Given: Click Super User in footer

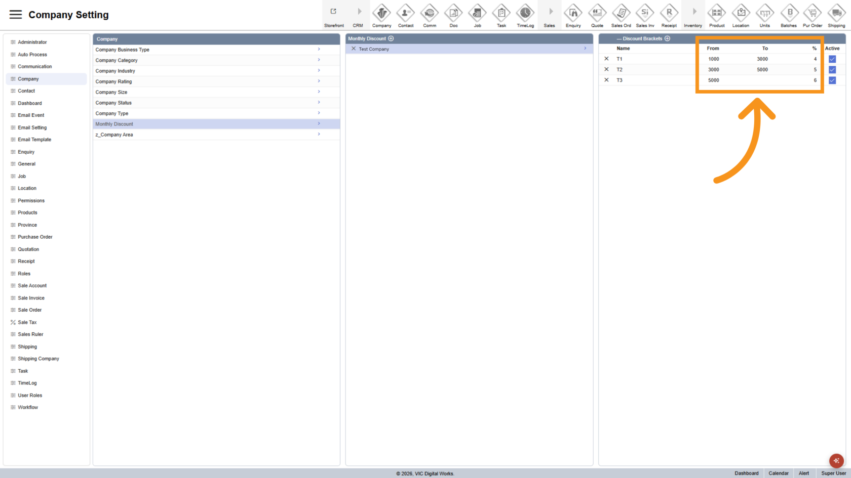Looking at the screenshot, I should [x=833, y=473].
